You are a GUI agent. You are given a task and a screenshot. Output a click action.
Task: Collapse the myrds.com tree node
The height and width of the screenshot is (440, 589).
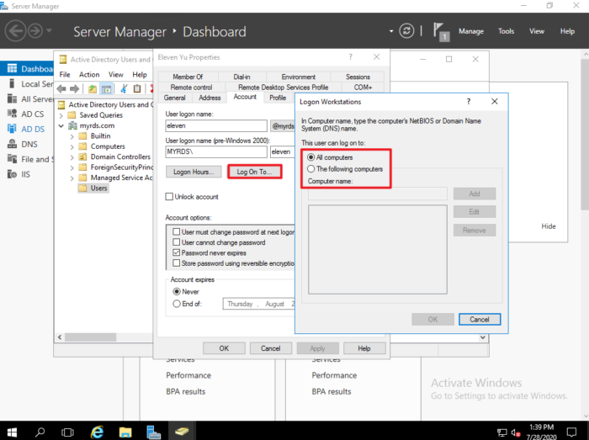pyautogui.click(x=61, y=125)
